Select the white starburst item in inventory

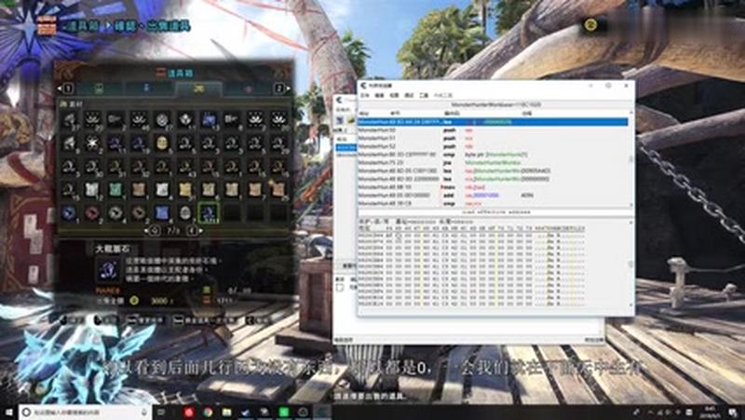[x=92, y=142]
